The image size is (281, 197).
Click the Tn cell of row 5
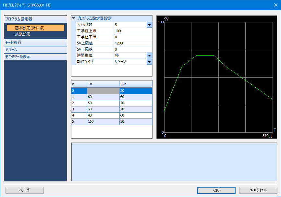tap(103, 121)
